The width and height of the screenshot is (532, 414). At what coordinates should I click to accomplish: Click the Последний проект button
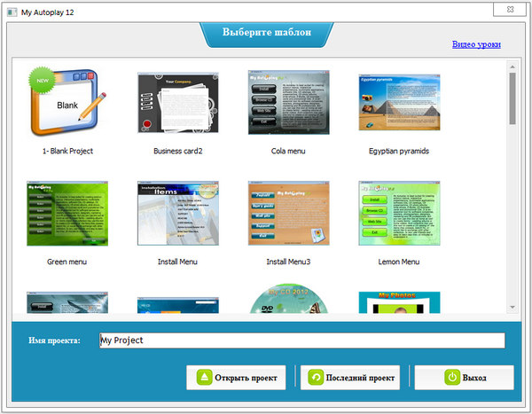pyautogui.click(x=351, y=378)
